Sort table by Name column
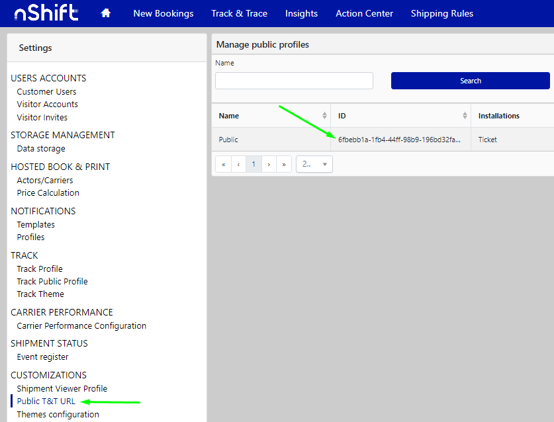The height and width of the screenshot is (422, 554). click(x=324, y=116)
